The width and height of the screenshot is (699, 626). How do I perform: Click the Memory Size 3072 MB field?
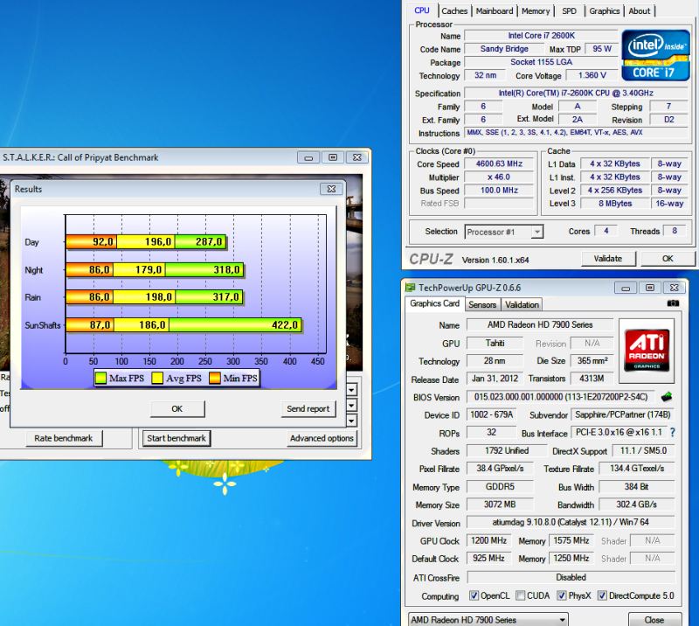pos(500,504)
